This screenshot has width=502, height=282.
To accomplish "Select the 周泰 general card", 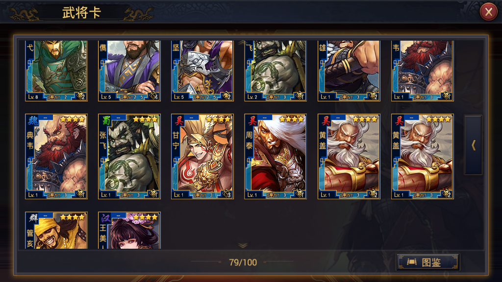I will (276, 156).
